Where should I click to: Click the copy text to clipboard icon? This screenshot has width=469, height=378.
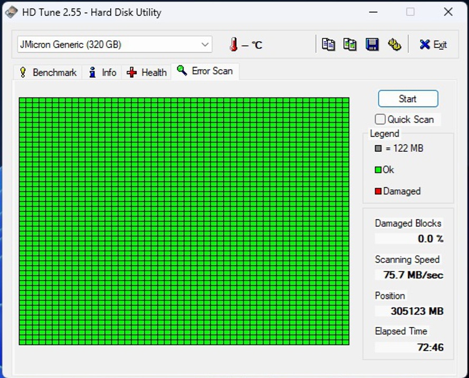[328, 44]
